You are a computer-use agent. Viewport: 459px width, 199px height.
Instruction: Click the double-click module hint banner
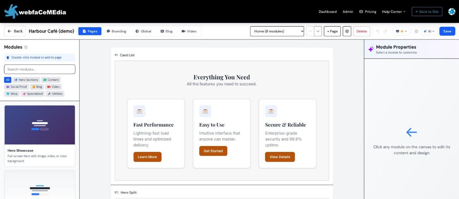tap(40, 57)
